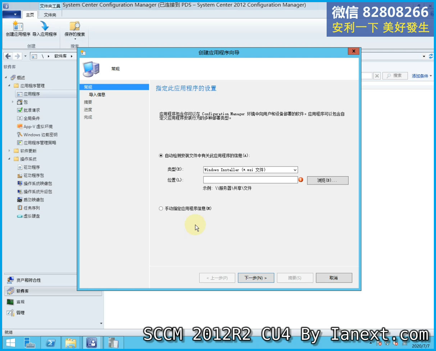
Task: Click the refresh icon on address bar
Action: [x=431, y=56]
